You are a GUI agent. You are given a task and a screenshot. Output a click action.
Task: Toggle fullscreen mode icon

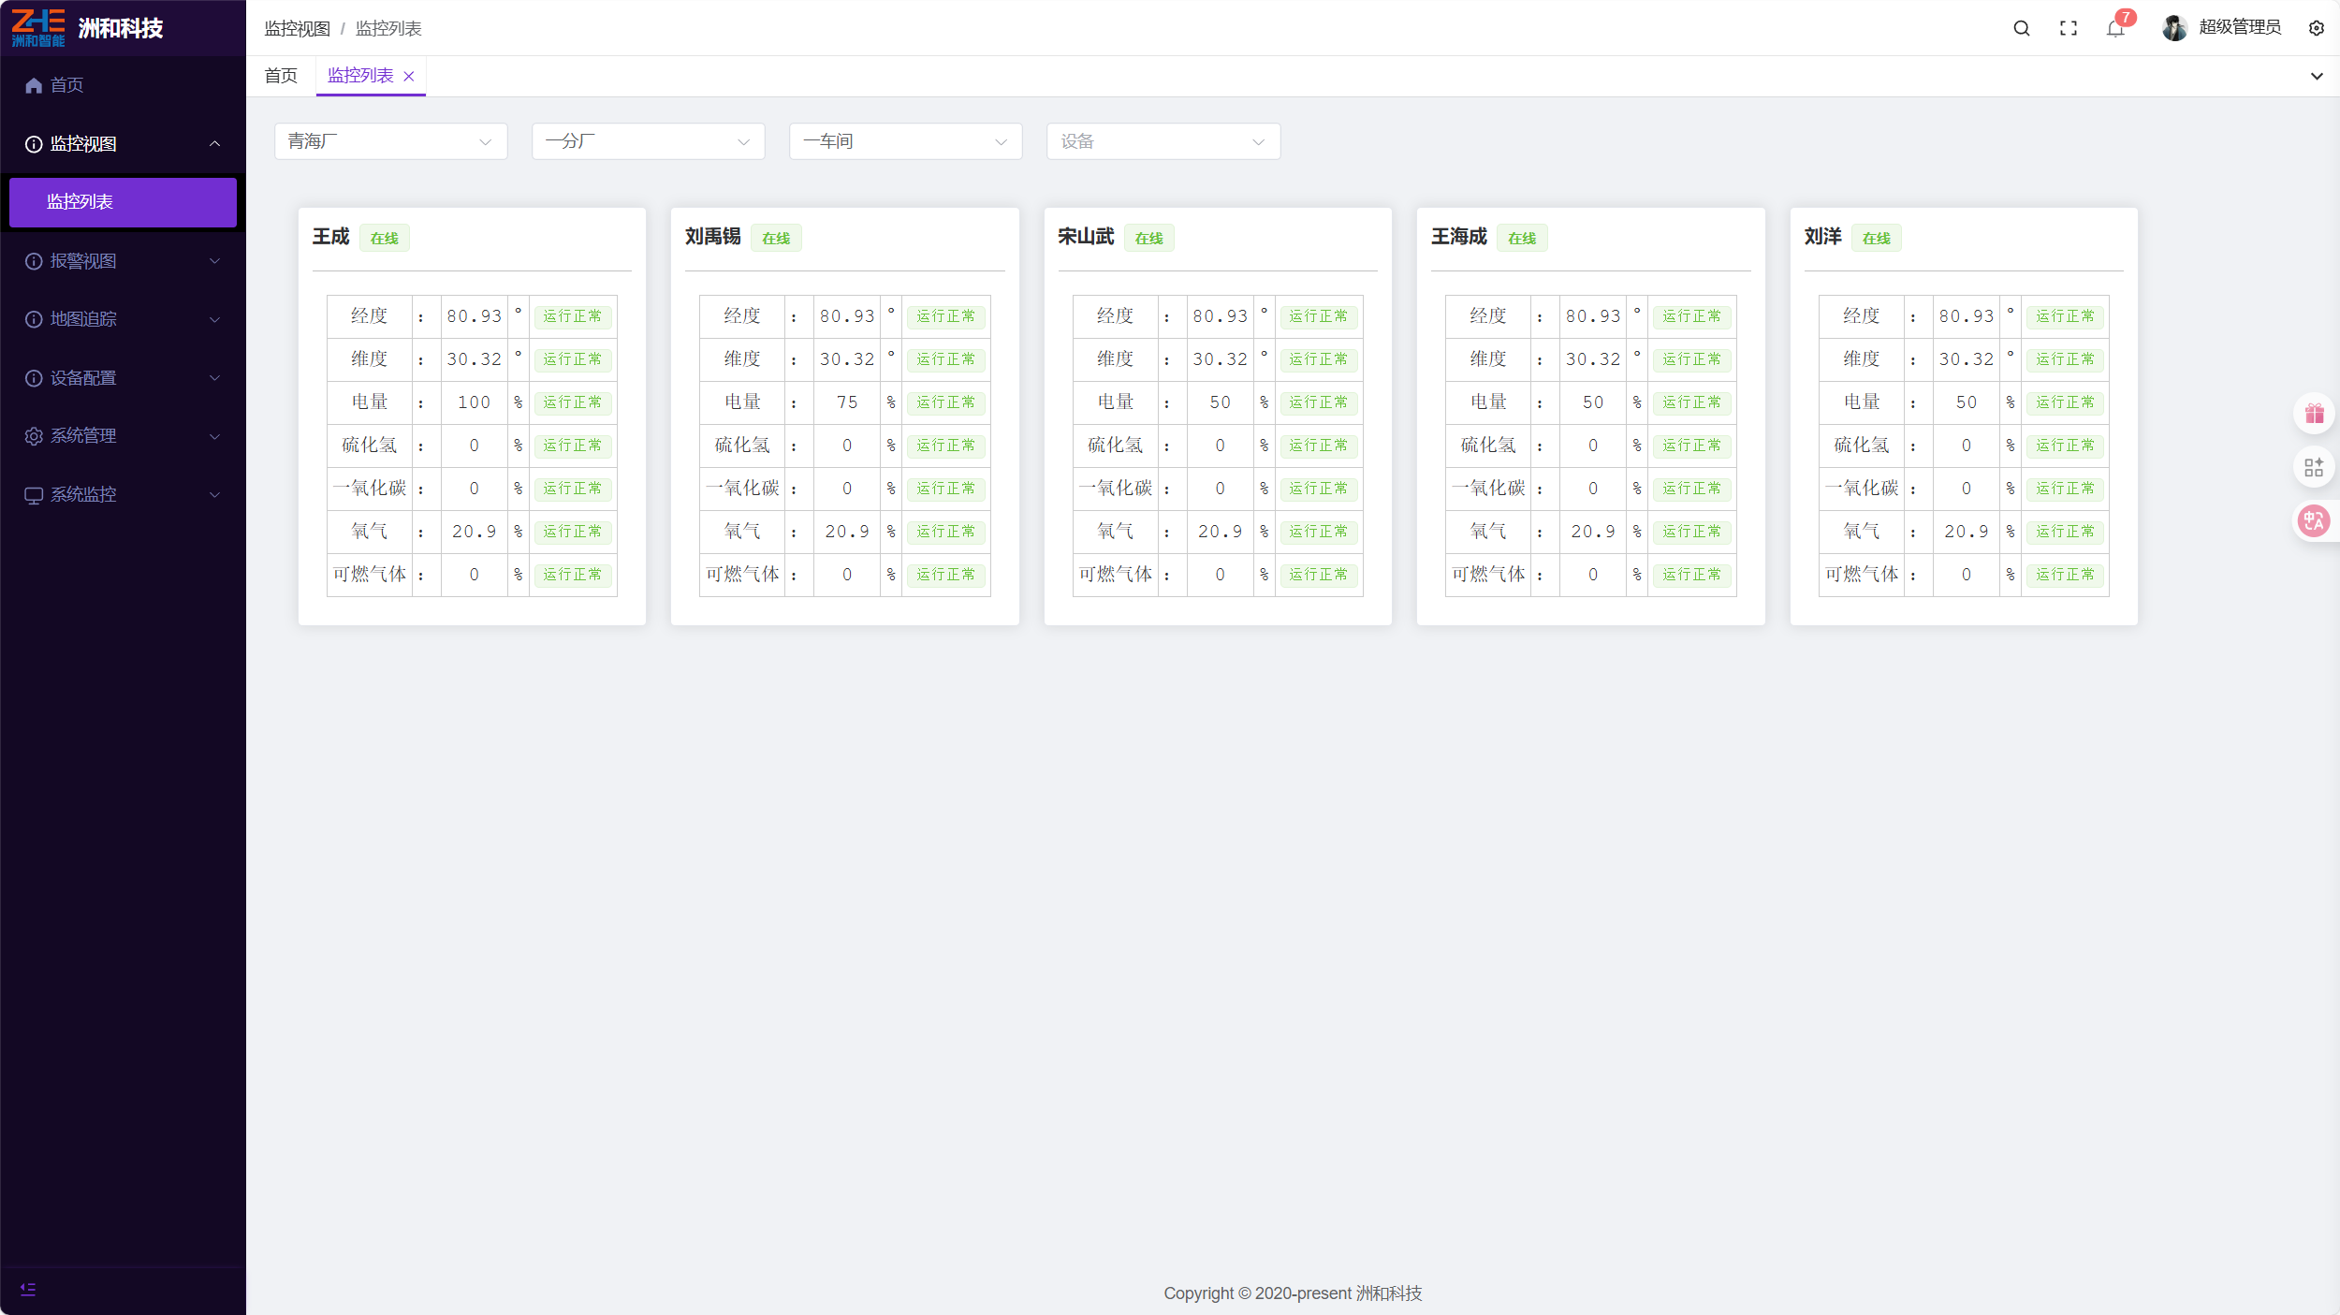(x=2069, y=28)
